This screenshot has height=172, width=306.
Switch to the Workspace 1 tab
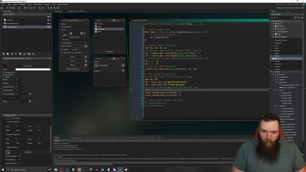coord(59,11)
